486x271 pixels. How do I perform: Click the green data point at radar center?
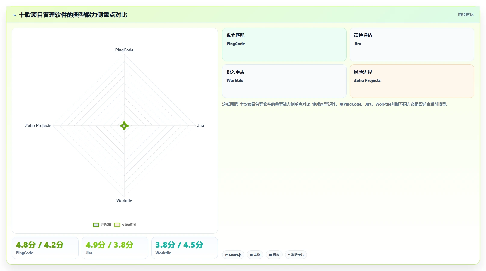tap(124, 125)
